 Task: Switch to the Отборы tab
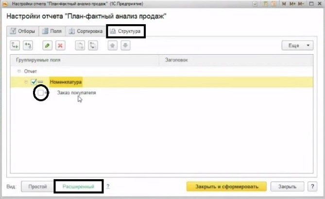click(22, 31)
